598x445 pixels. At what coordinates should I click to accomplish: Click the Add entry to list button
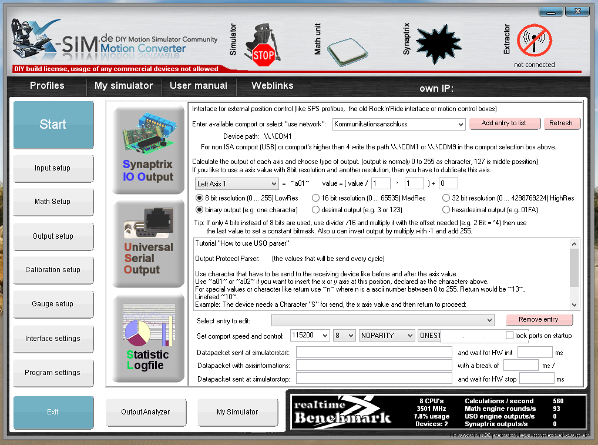[x=503, y=123]
